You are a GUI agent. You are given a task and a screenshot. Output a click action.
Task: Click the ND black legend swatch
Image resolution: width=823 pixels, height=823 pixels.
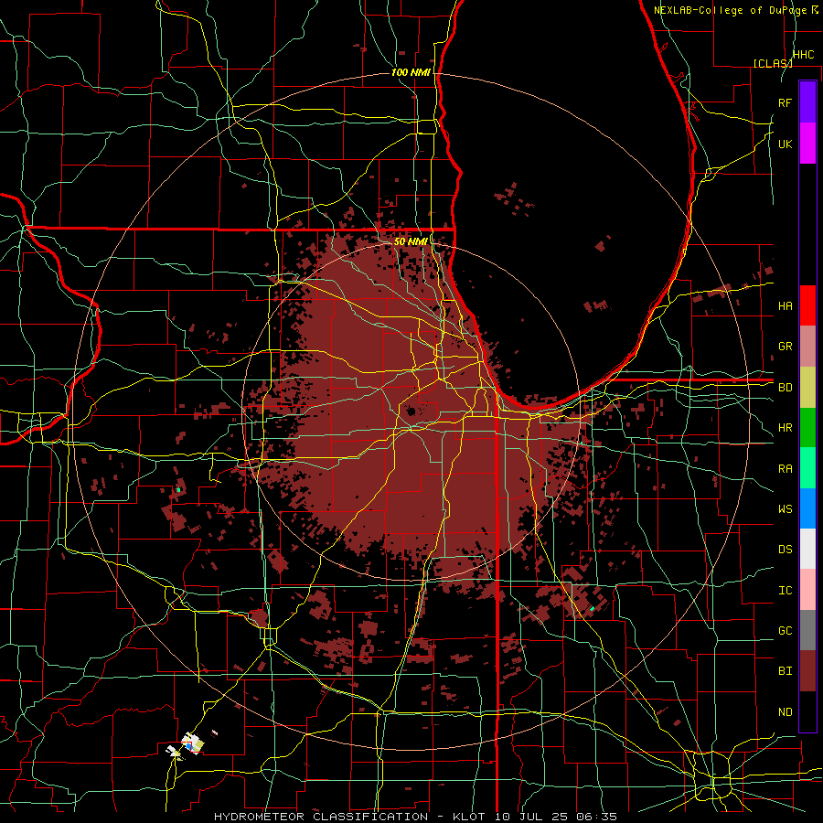pos(807,711)
